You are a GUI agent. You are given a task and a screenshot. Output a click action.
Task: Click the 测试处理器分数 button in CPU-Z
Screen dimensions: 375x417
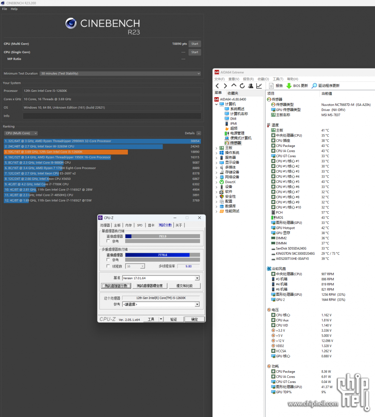point(116,286)
